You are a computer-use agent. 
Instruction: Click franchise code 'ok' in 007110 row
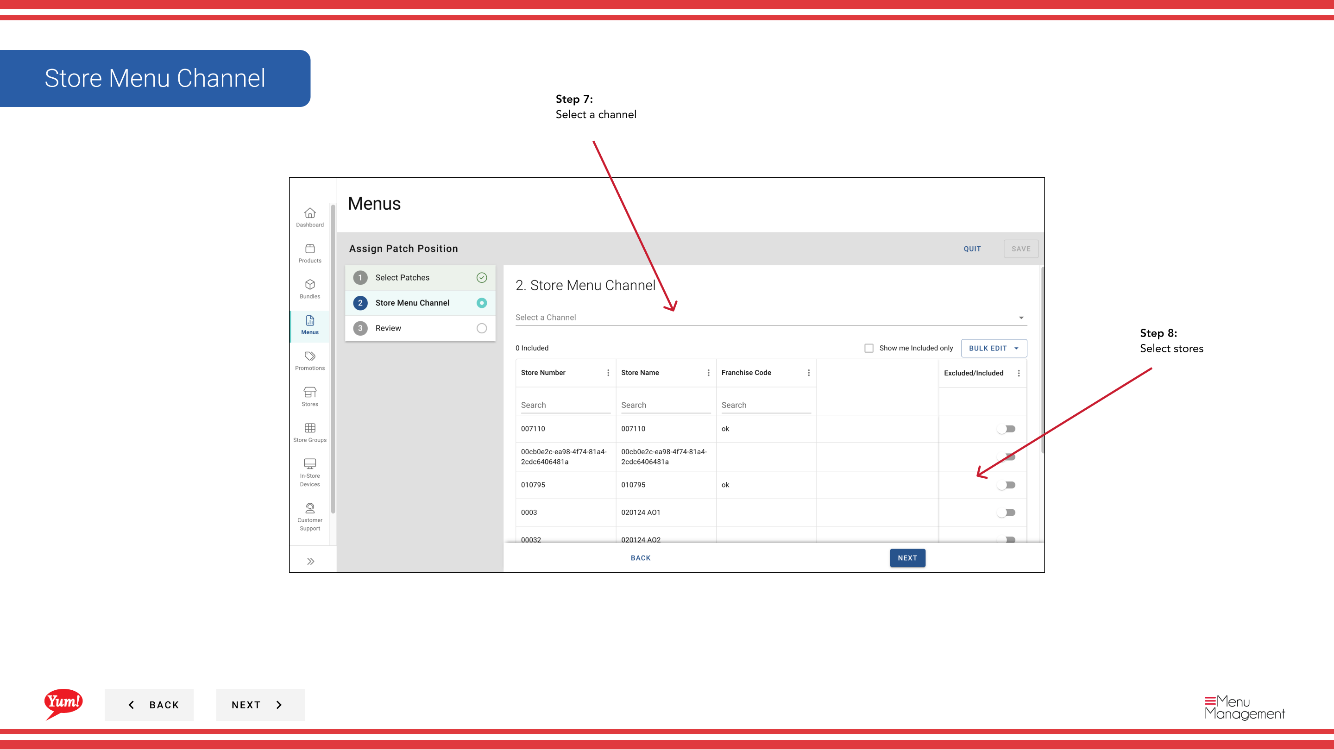[725, 429]
